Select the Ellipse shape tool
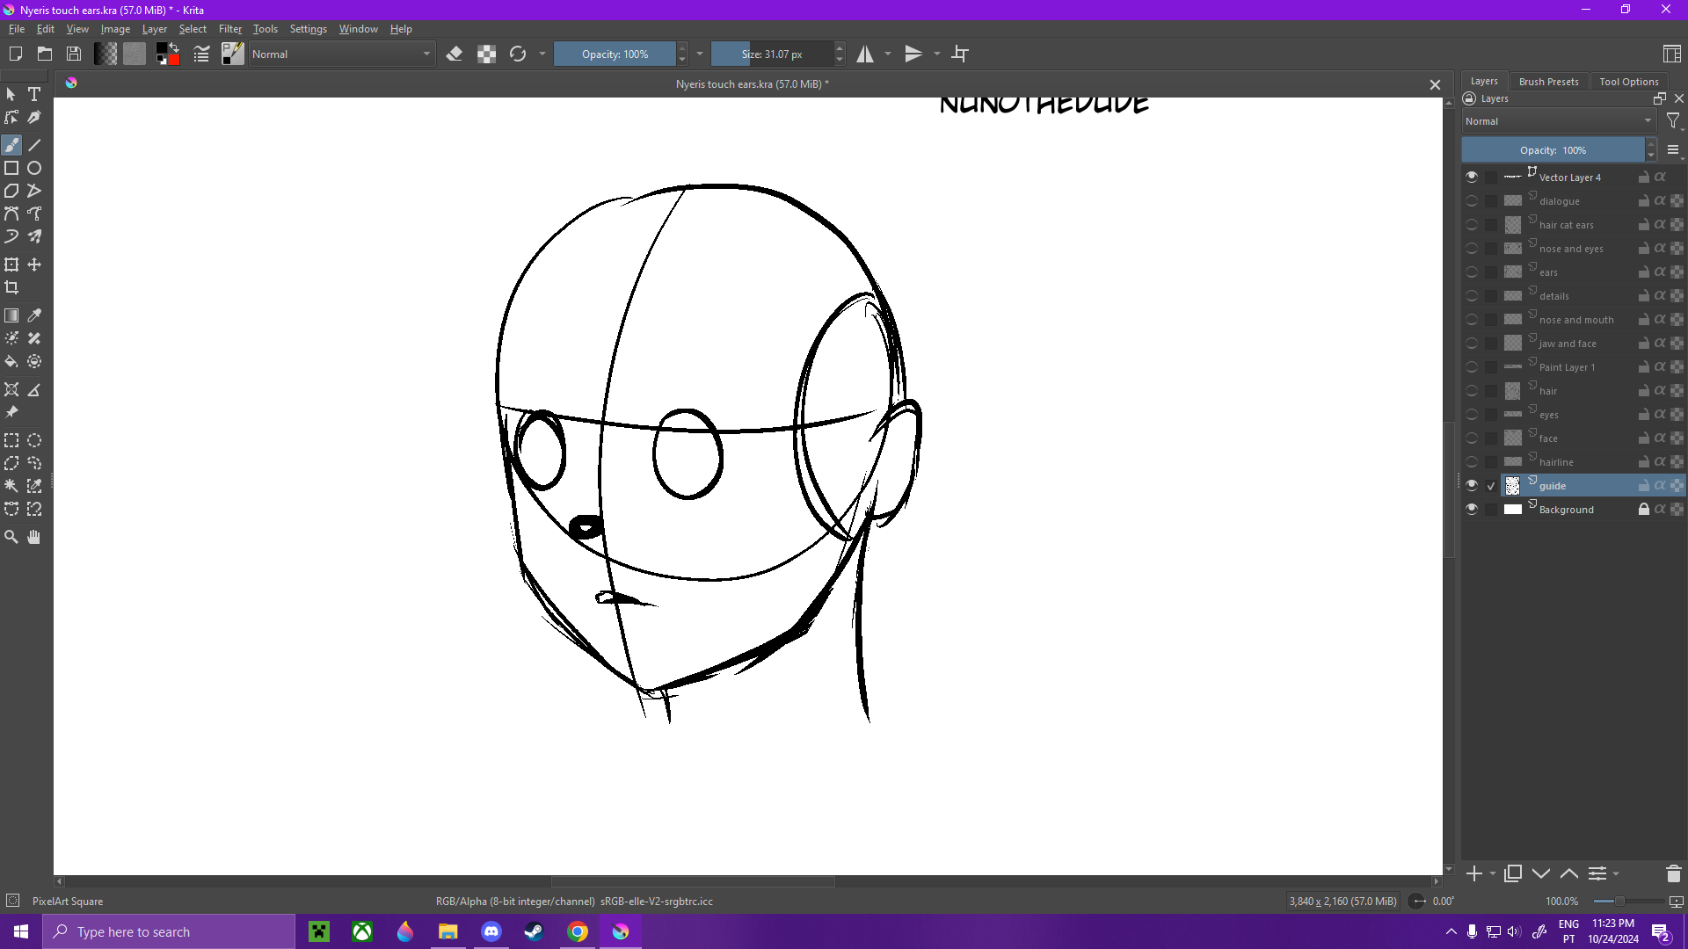The image size is (1688, 949). pyautogui.click(x=34, y=168)
